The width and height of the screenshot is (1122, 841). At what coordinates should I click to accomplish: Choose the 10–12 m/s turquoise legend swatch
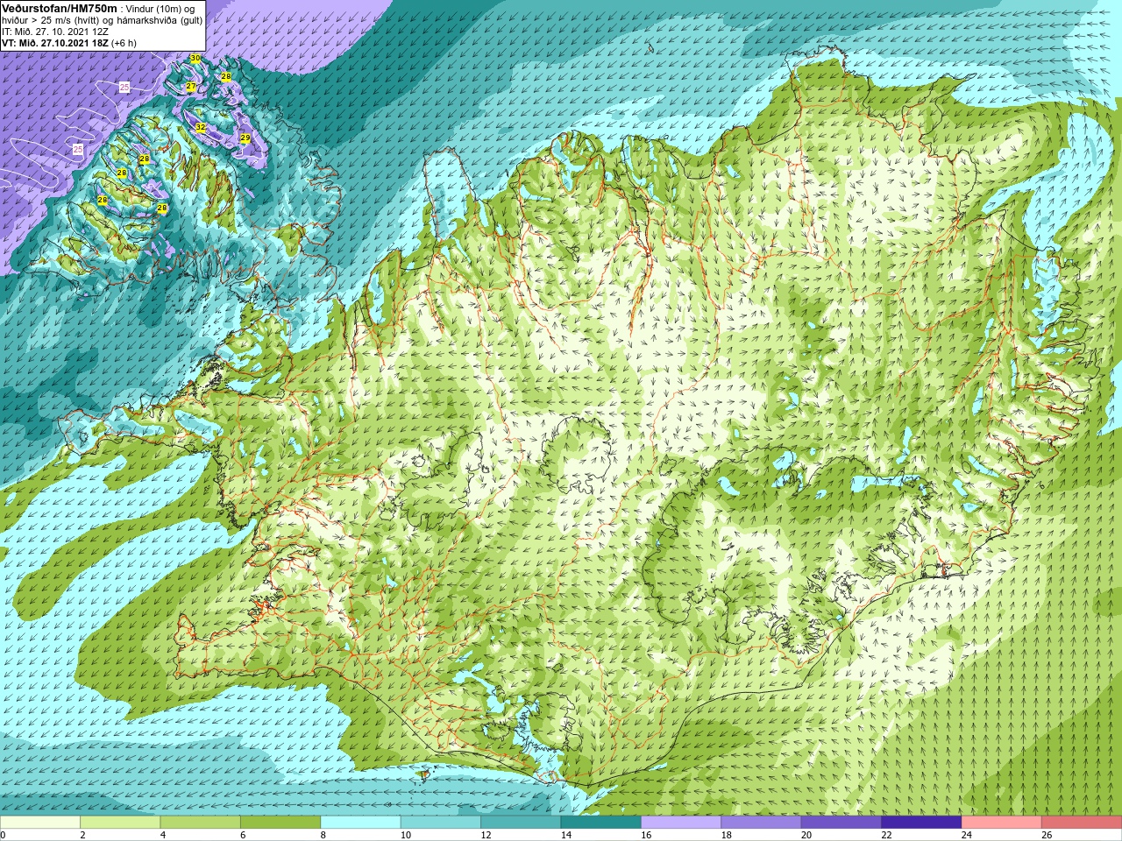441,823
